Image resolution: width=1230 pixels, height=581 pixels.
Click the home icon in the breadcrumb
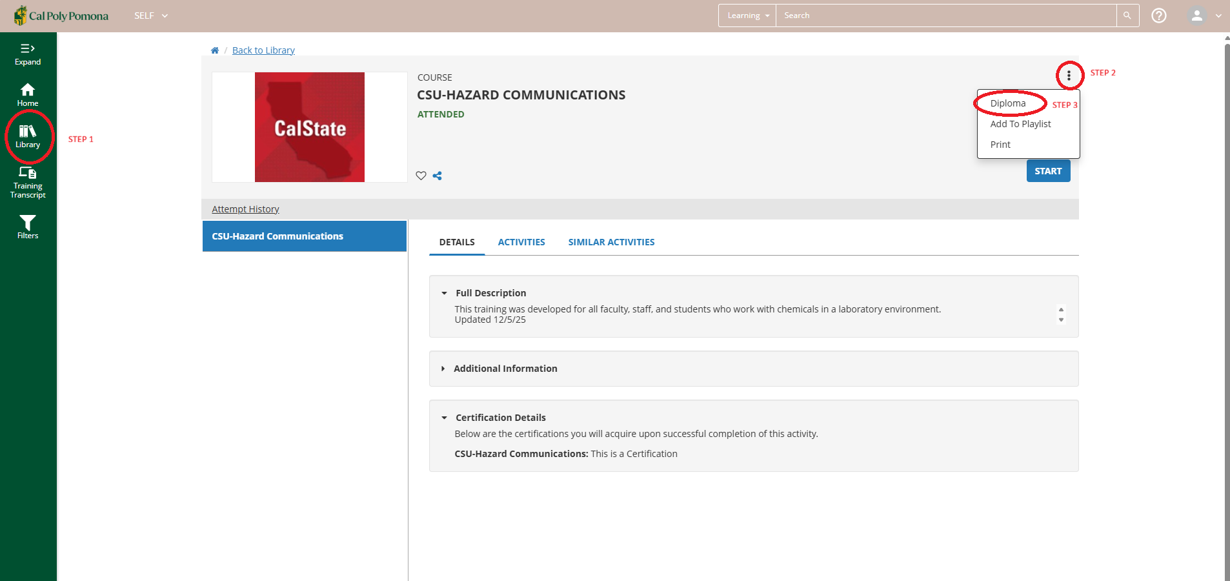(215, 50)
